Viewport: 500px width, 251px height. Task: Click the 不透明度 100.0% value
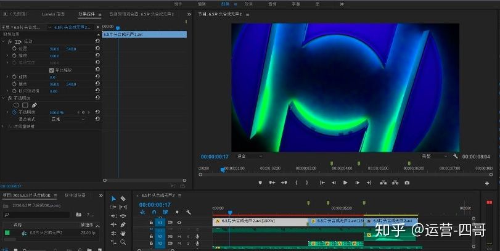pos(57,112)
